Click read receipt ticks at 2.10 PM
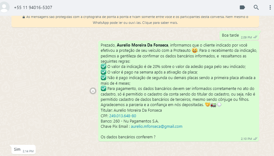This screenshot has height=156, width=274. (255, 139)
